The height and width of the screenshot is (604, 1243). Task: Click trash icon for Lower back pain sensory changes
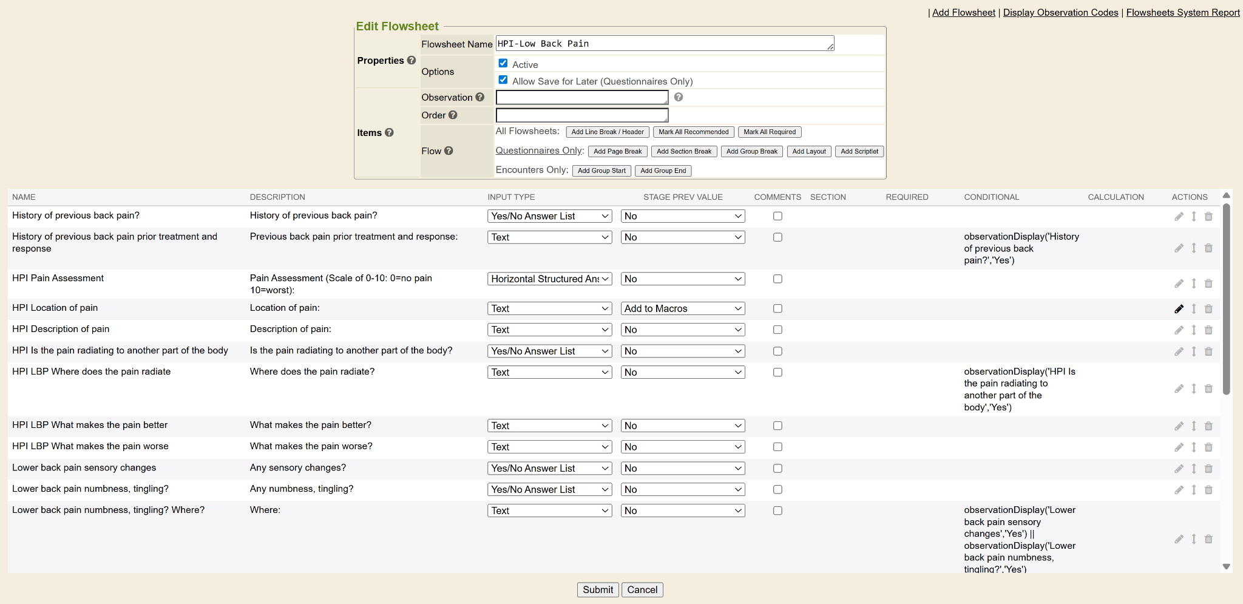coord(1208,469)
